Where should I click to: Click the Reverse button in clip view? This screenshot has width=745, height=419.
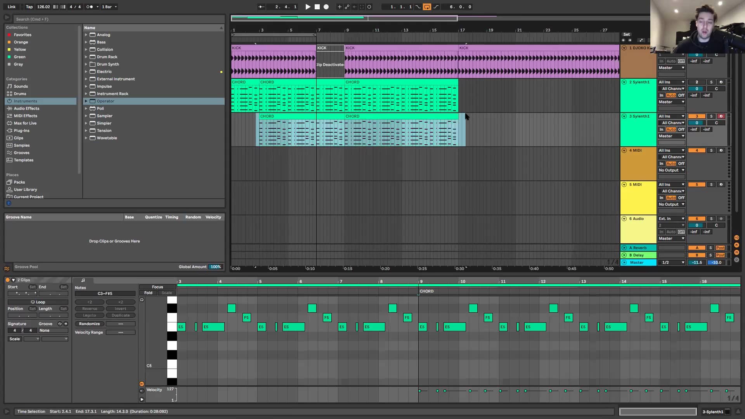tap(89, 308)
